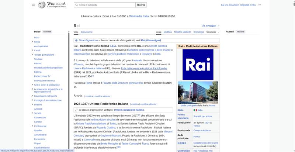This screenshot has width=295, height=152.
Task: Open the Teatro Costanzi link
Action: pyautogui.click(x=130, y=144)
